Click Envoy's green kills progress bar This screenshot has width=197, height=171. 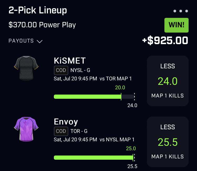[x=94, y=158]
